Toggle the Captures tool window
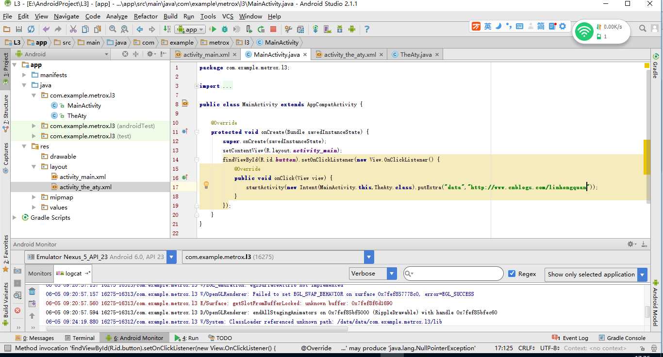This screenshot has width=663, height=357. point(5,158)
